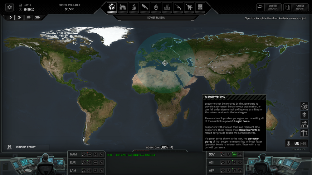This screenshot has height=175, width=312.
Task: Select the ASI region label
Action: (211, 163)
